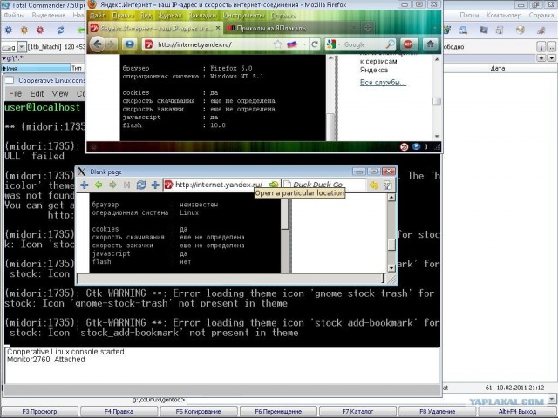Open the Компьютер menu in Total Commander
The image size is (558, 418).
[x=504, y=16]
